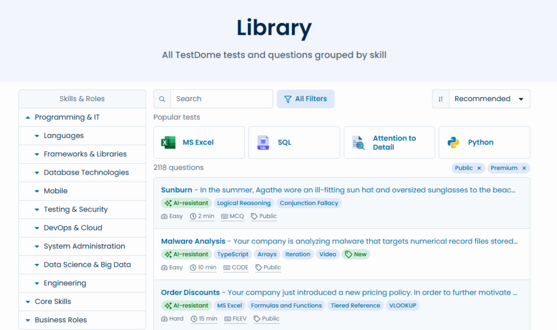Viewport: 557px width, 330px height.
Task: Click the AI-resistant tag on Malware Analysis
Action: (187, 254)
